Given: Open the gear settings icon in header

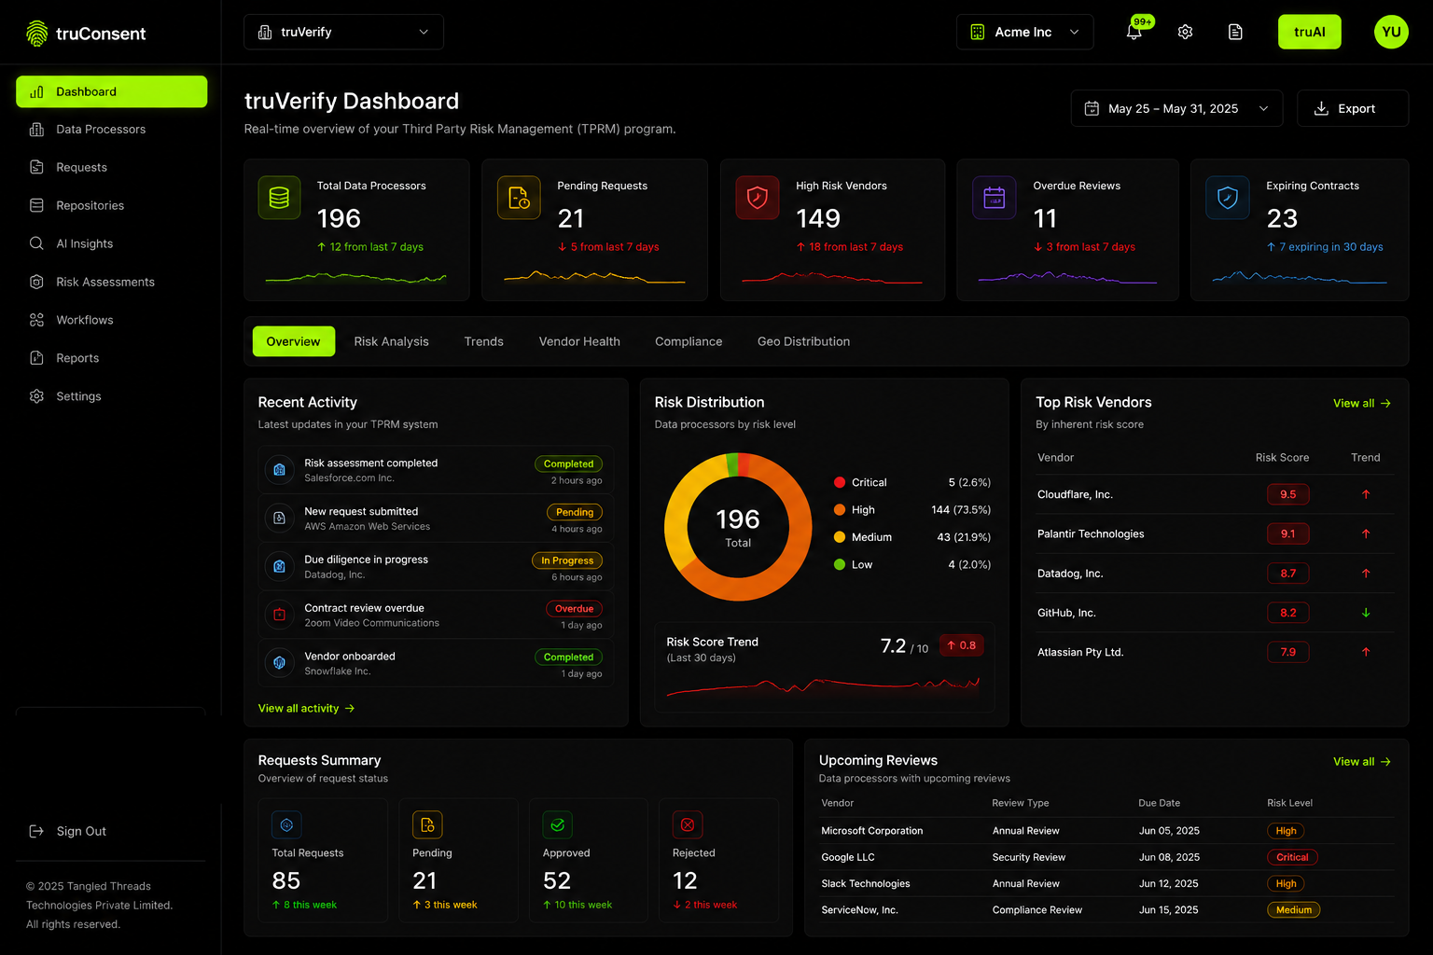Looking at the screenshot, I should pyautogui.click(x=1185, y=32).
